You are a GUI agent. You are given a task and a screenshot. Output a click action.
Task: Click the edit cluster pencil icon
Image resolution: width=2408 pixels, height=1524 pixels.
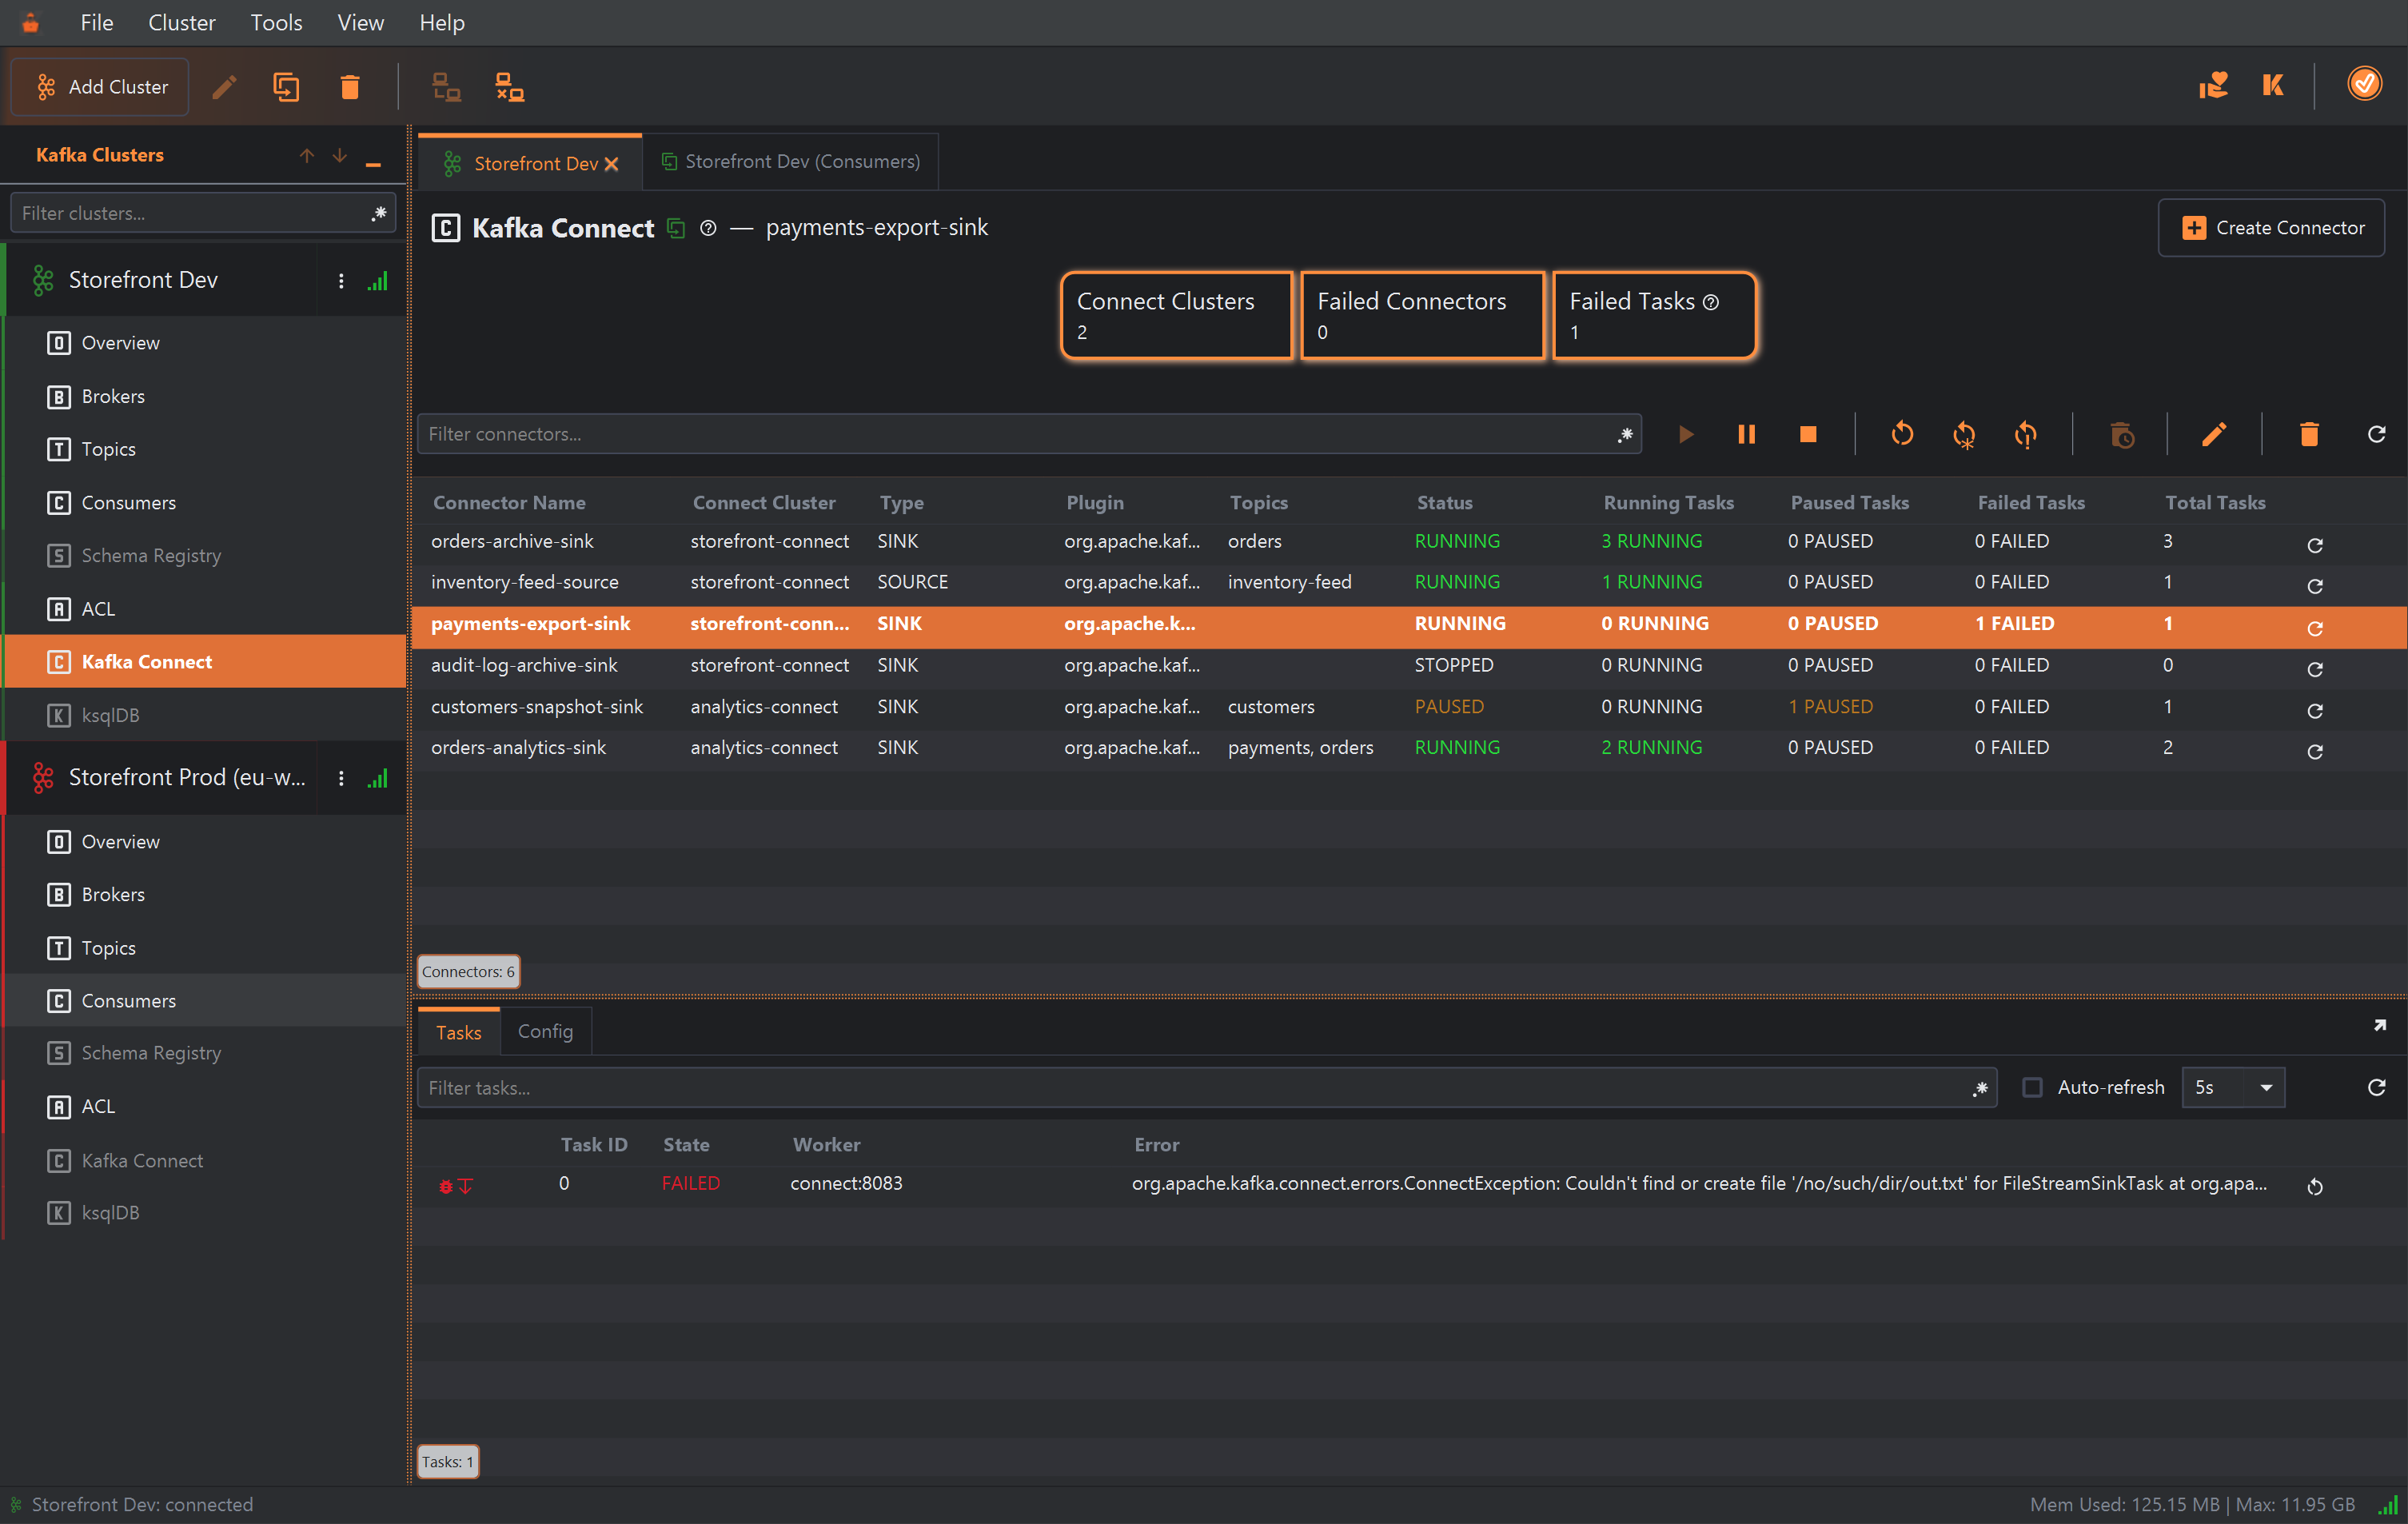pyautogui.click(x=225, y=87)
